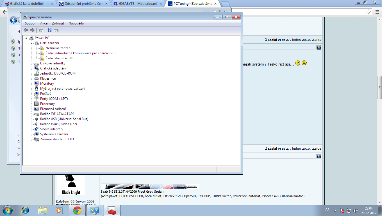The width and height of the screenshot is (382, 216).
Task: Expand Diskové jednotky
Action: click(x=31, y=64)
